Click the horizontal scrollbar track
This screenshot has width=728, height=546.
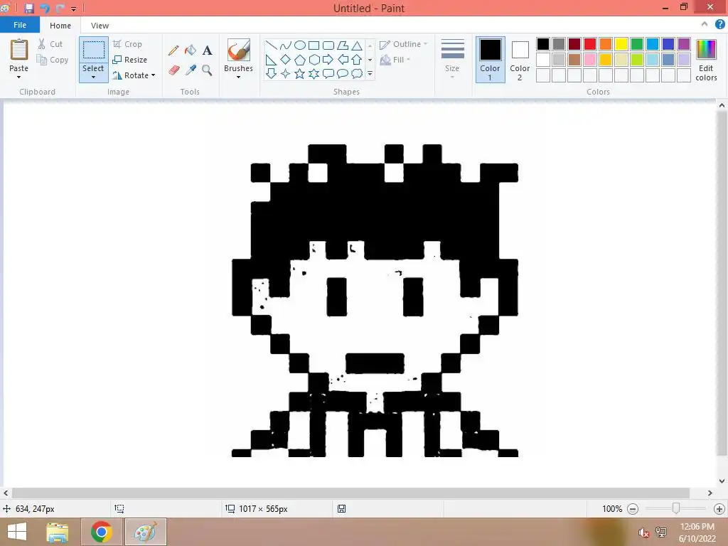(x=350, y=493)
